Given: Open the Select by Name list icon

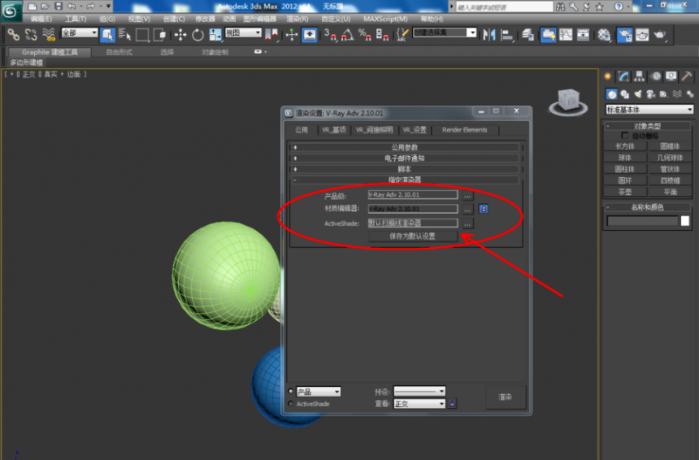Looking at the screenshot, I should (x=125, y=34).
